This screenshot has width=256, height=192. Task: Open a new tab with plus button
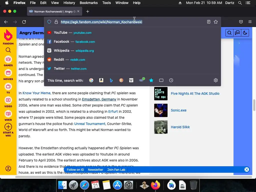88,11
